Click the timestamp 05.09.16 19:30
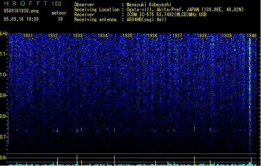 click(x=21, y=19)
